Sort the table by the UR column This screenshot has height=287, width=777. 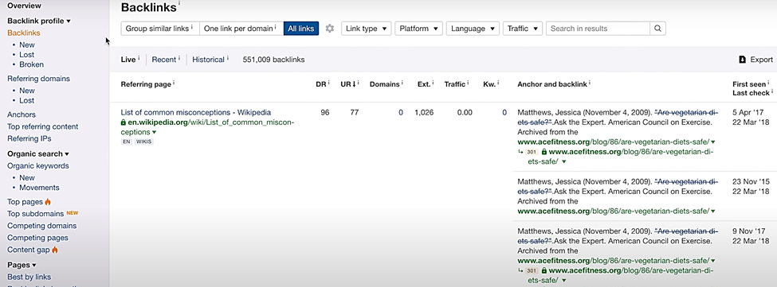[x=348, y=84]
